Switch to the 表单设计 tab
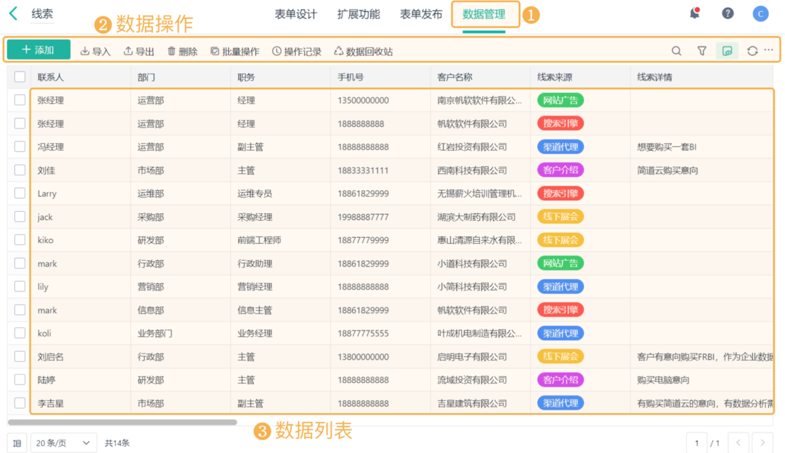The width and height of the screenshot is (785, 453). point(296,14)
